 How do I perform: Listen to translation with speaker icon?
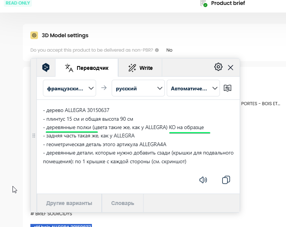(x=203, y=180)
